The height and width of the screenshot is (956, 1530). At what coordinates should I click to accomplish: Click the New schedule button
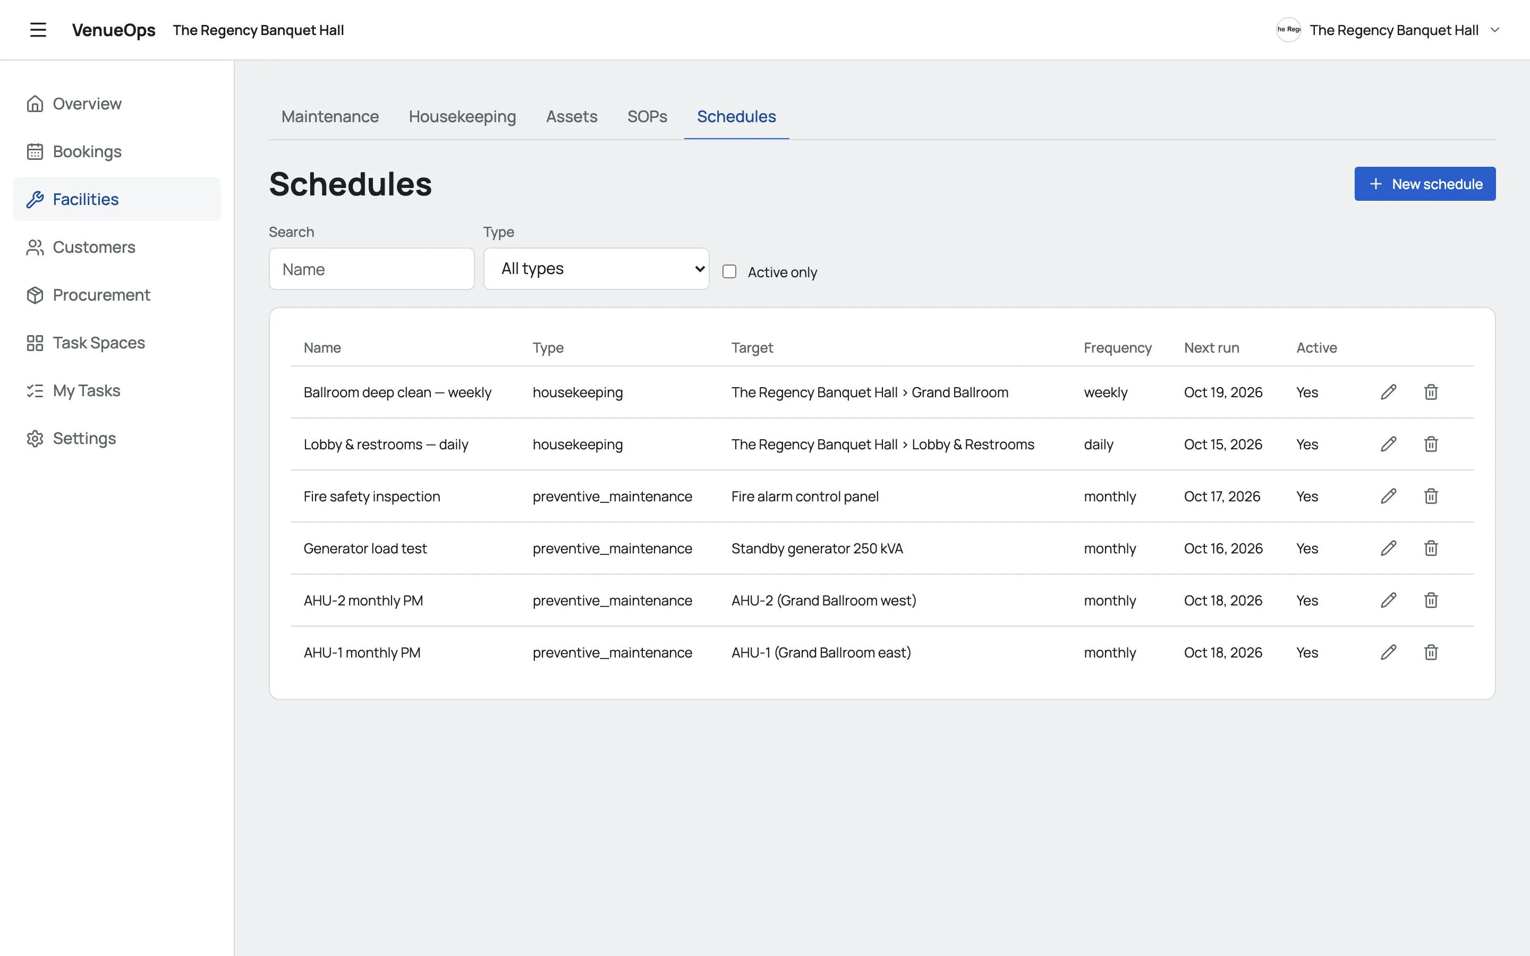pos(1424,184)
